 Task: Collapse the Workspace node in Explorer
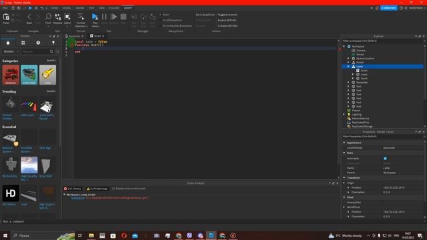point(344,47)
